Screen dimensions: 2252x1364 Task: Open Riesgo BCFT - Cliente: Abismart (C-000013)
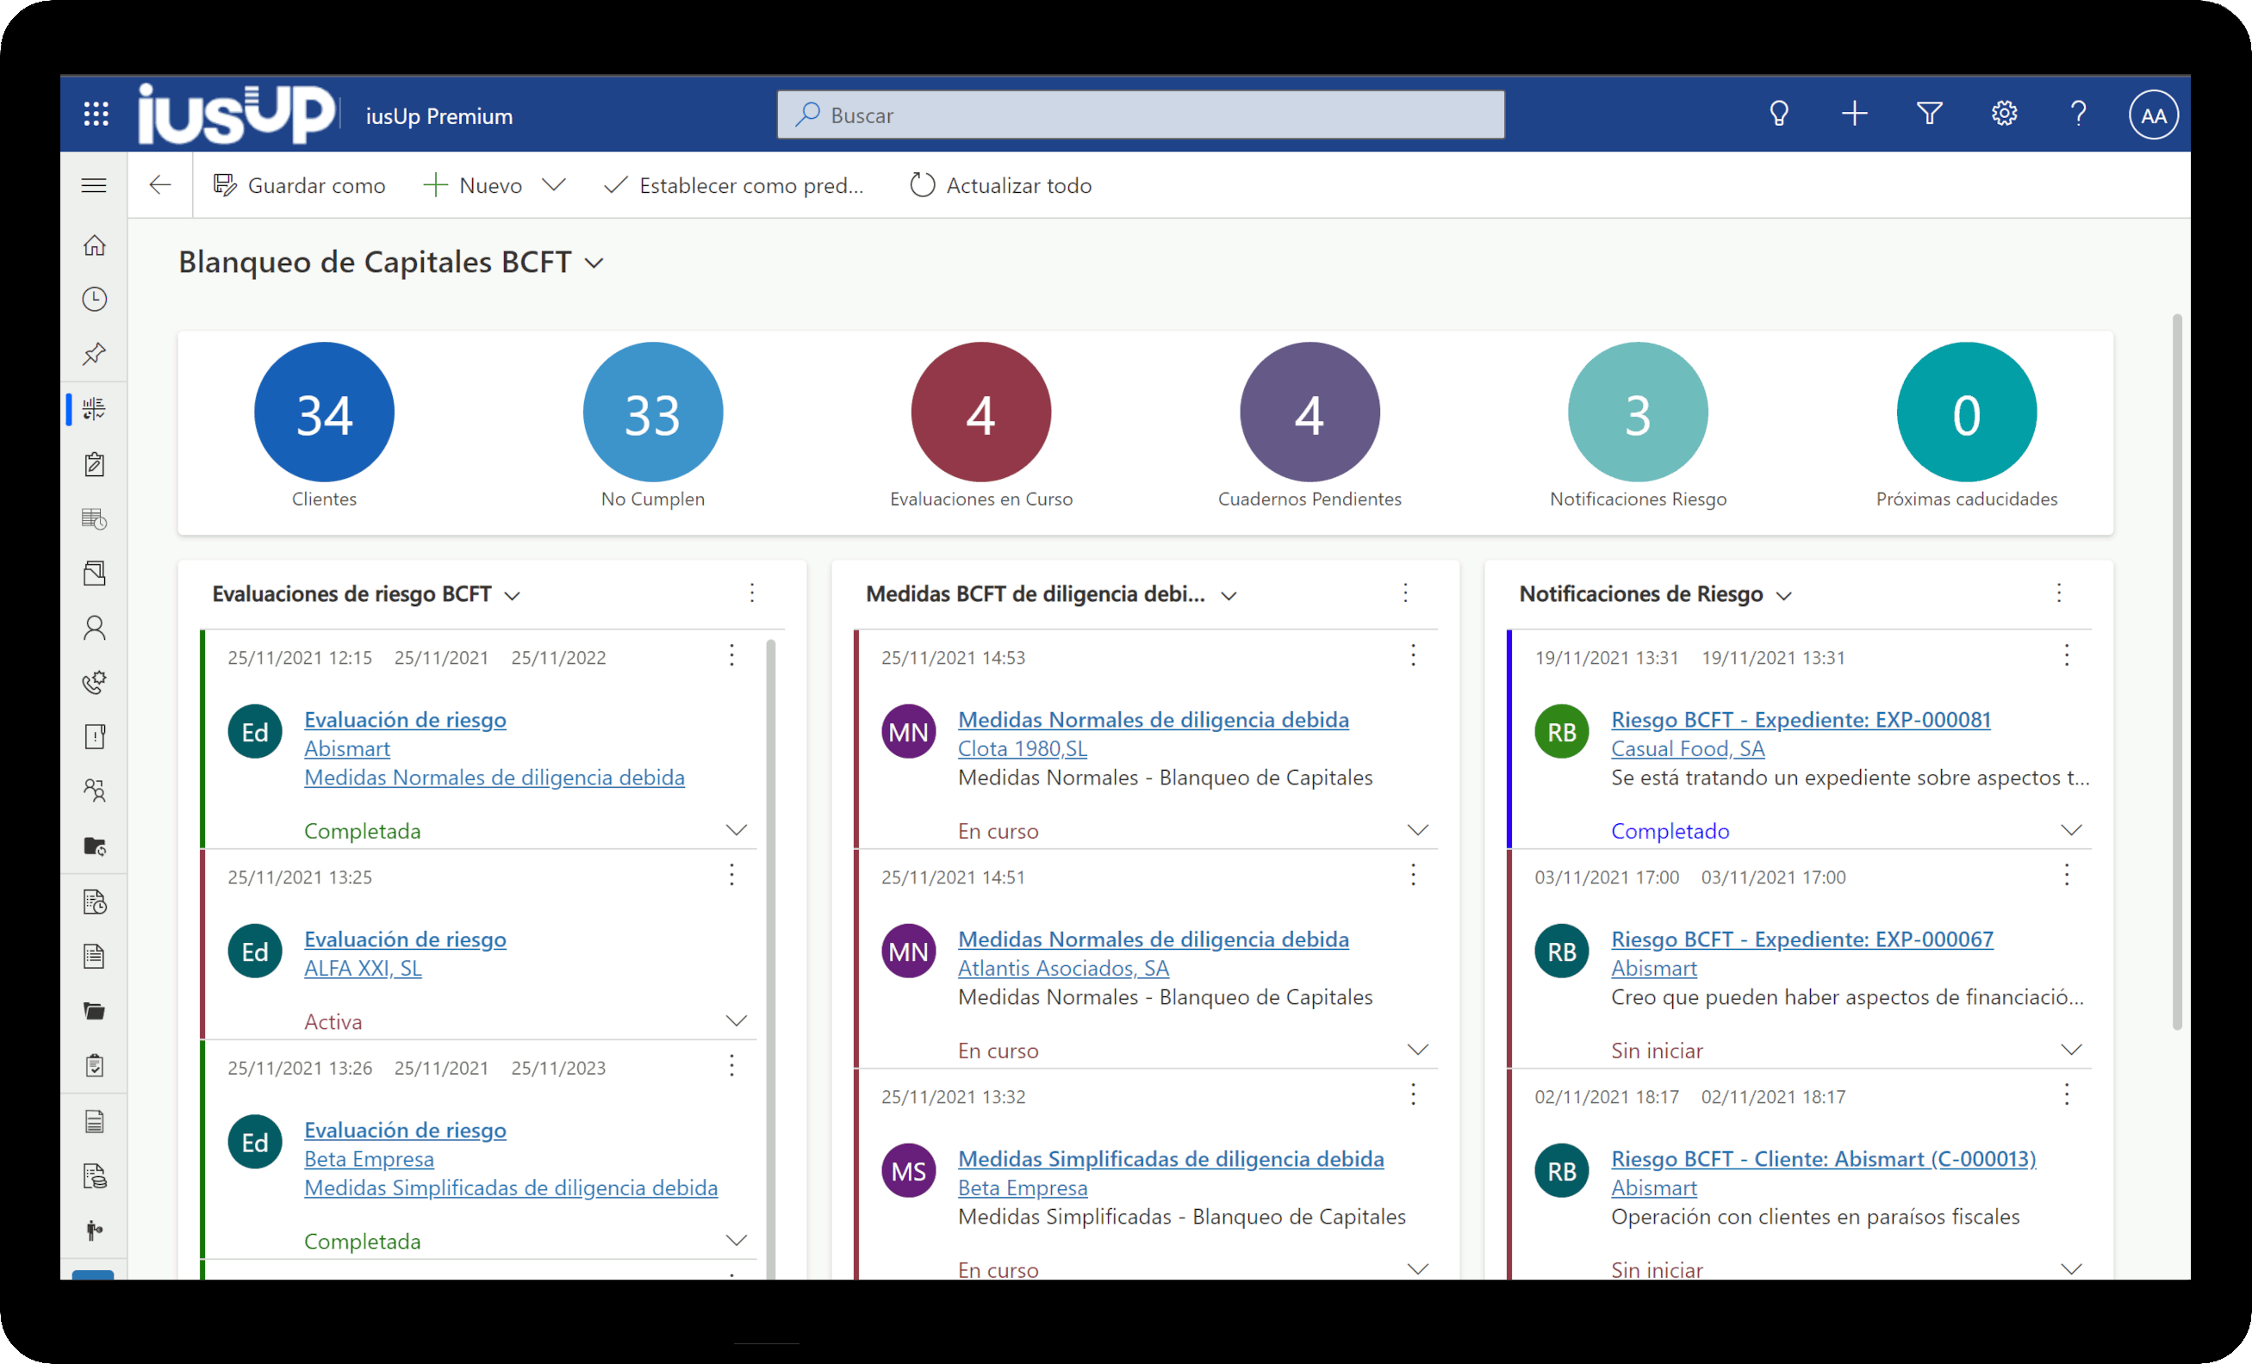1823,1158
